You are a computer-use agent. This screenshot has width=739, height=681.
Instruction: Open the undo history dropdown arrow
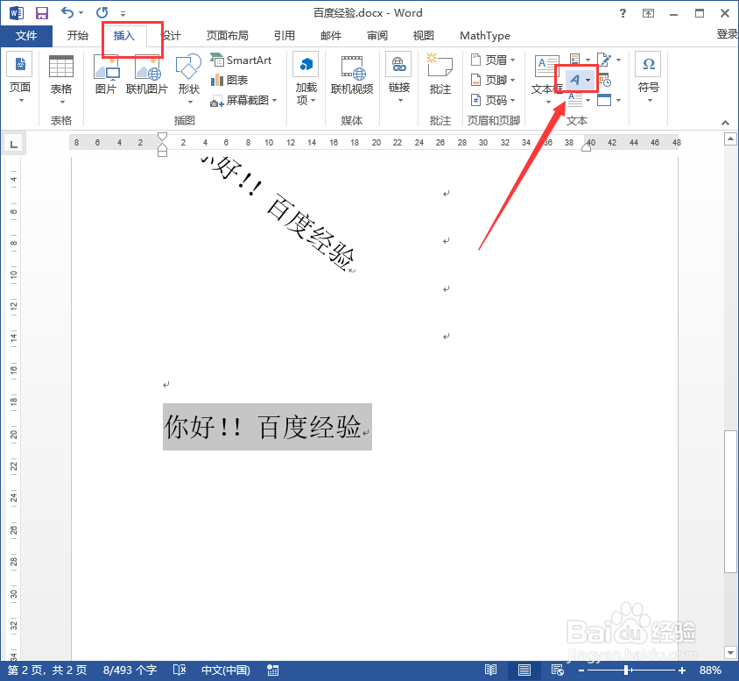81,13
